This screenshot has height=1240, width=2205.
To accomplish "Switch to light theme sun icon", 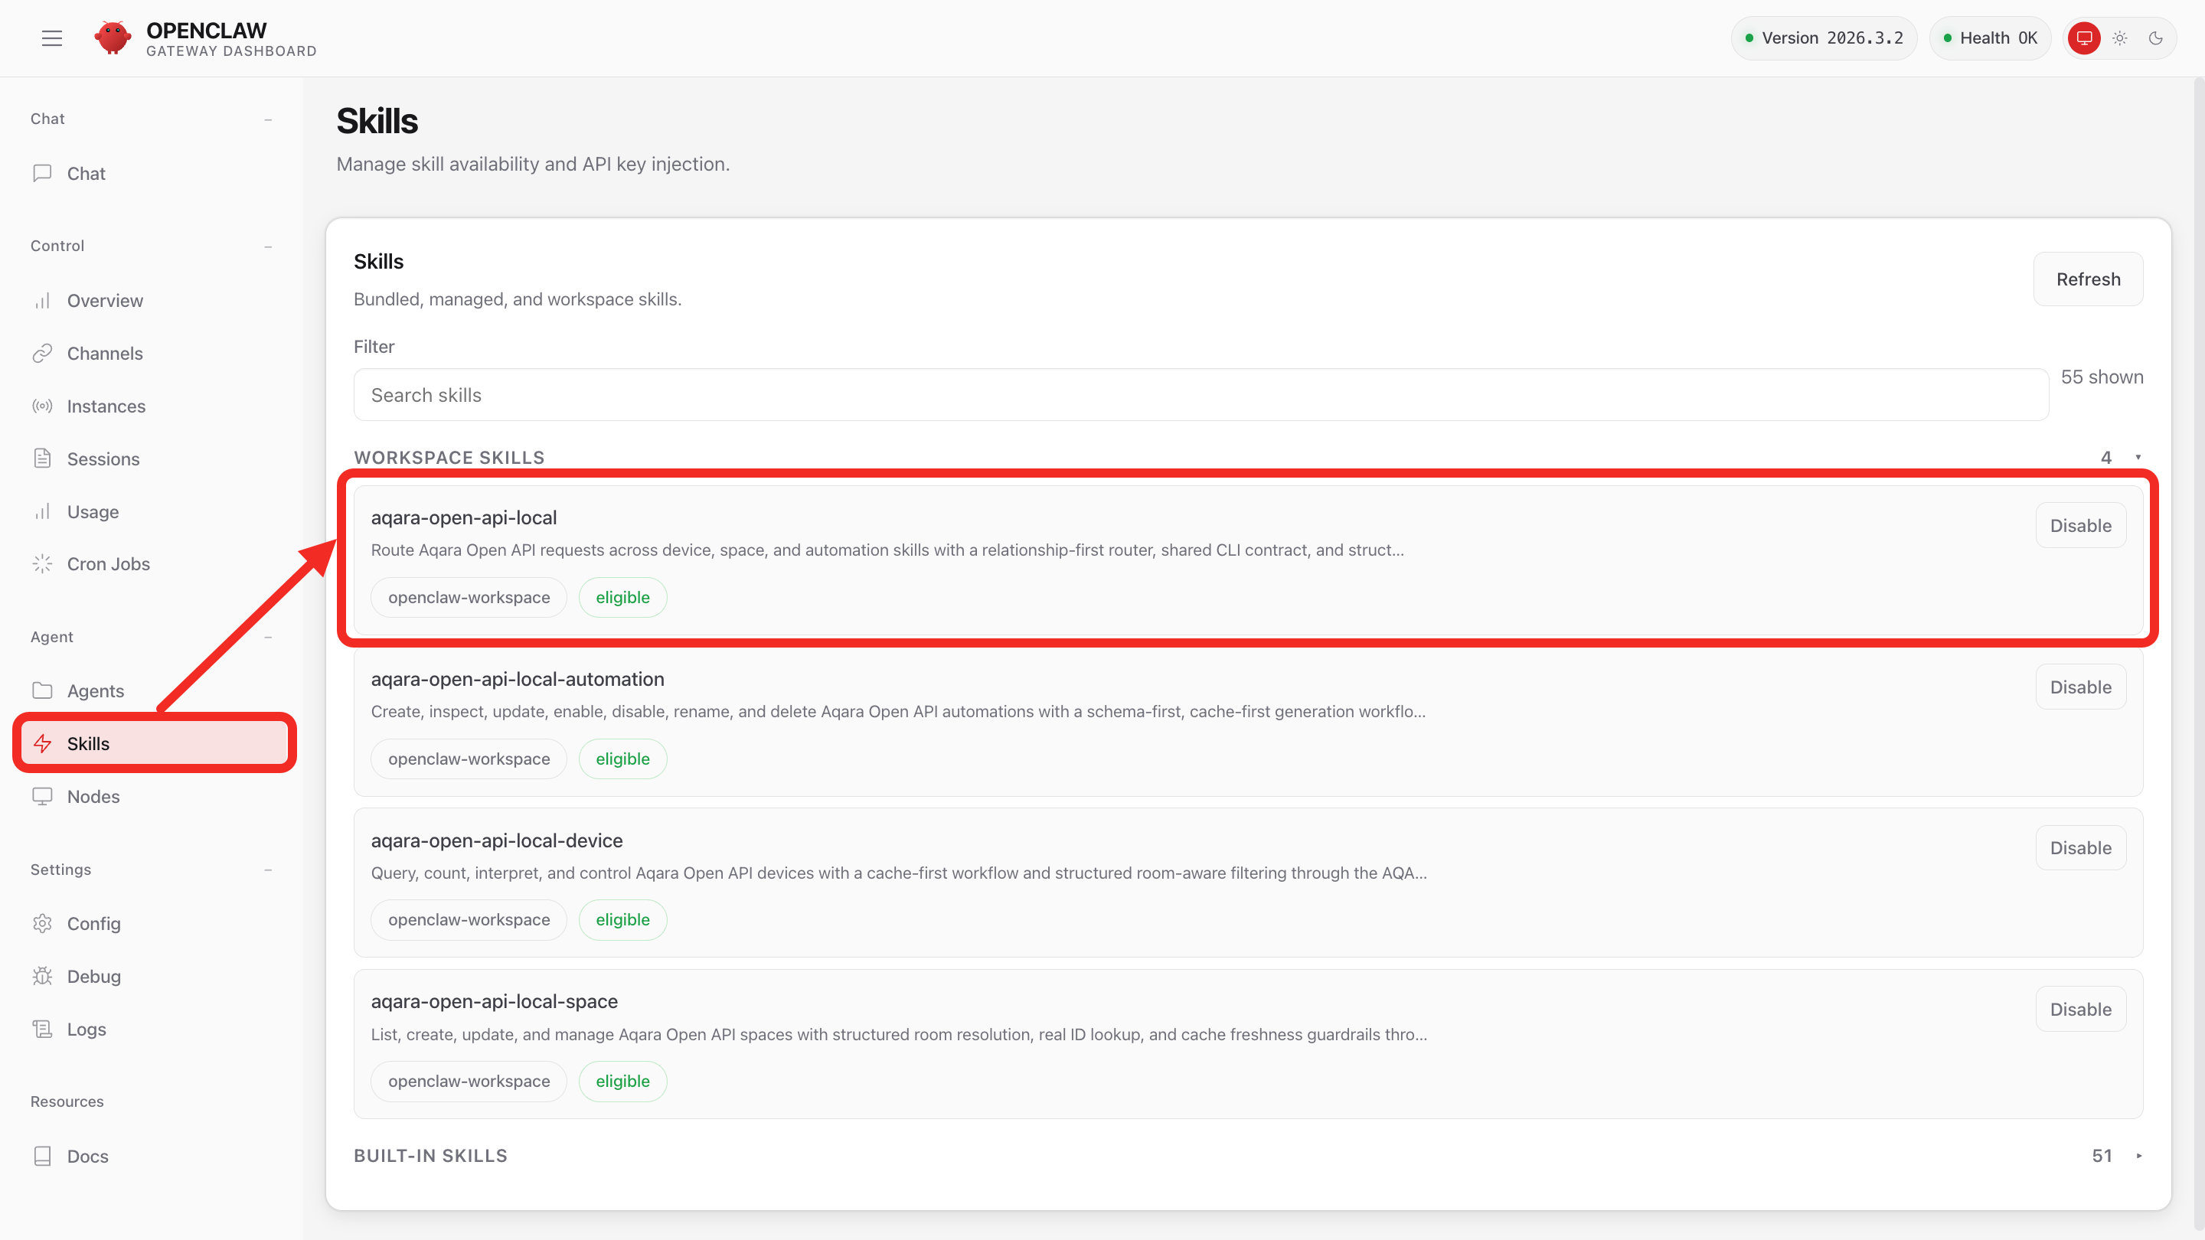I will 2119,38.
